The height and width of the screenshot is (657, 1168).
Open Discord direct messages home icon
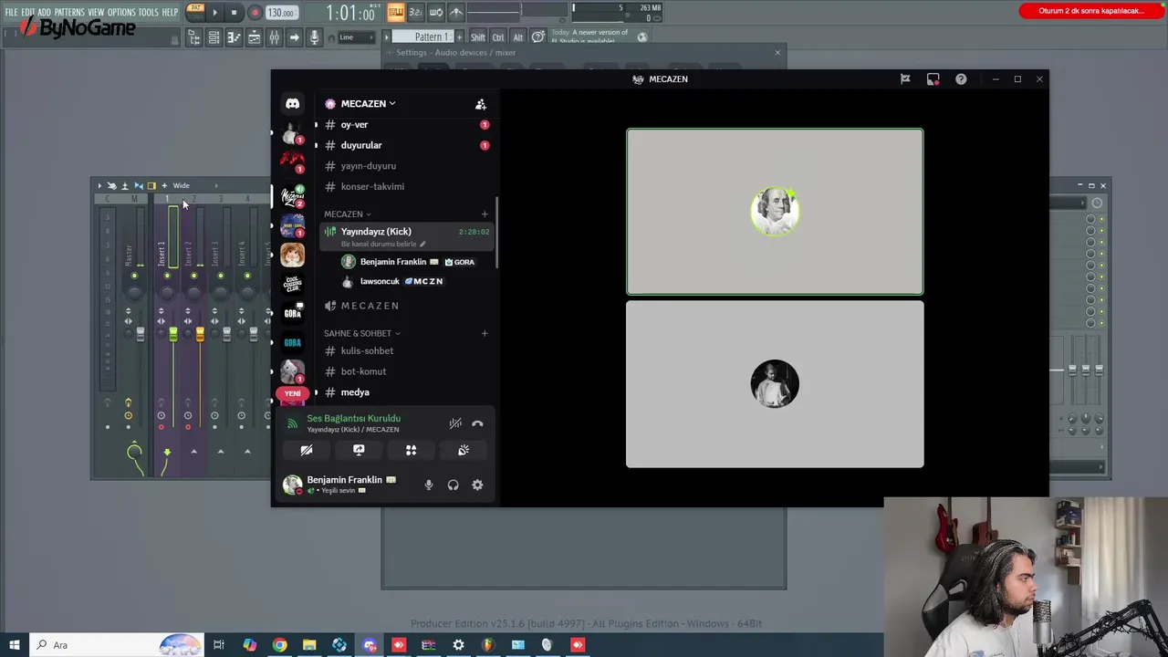pos(292,104)
